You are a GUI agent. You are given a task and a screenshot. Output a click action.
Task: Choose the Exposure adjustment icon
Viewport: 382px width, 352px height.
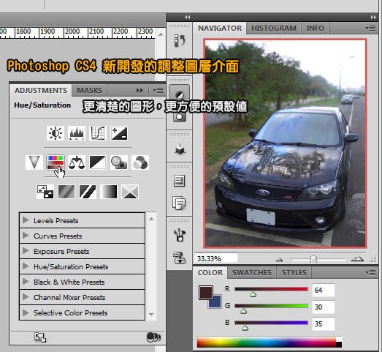click(x=119, y=133)
